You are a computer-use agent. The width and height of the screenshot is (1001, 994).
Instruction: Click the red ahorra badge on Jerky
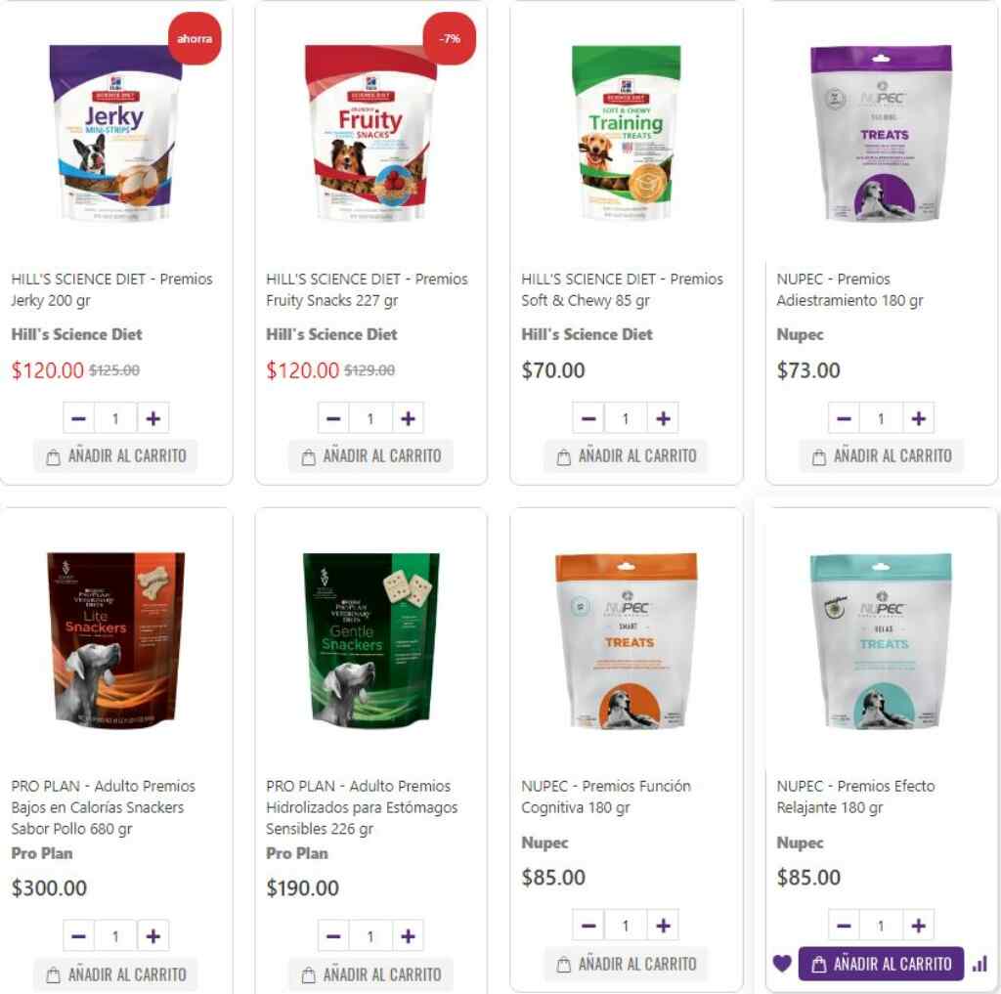[x=195, y=38]
